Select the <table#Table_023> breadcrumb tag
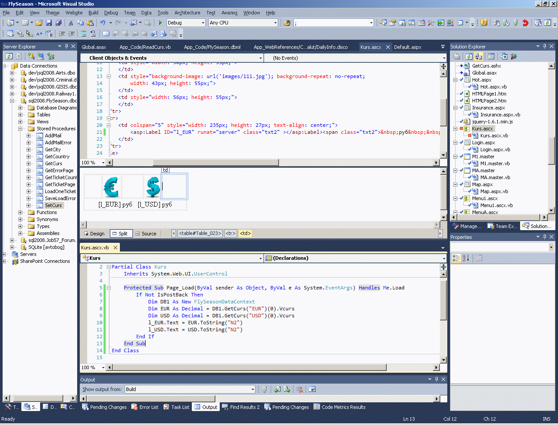 [200, 234]
